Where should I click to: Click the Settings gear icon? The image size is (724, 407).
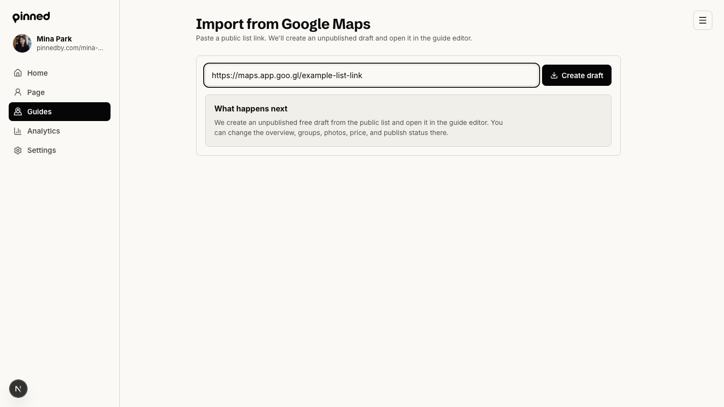point(18,150)
